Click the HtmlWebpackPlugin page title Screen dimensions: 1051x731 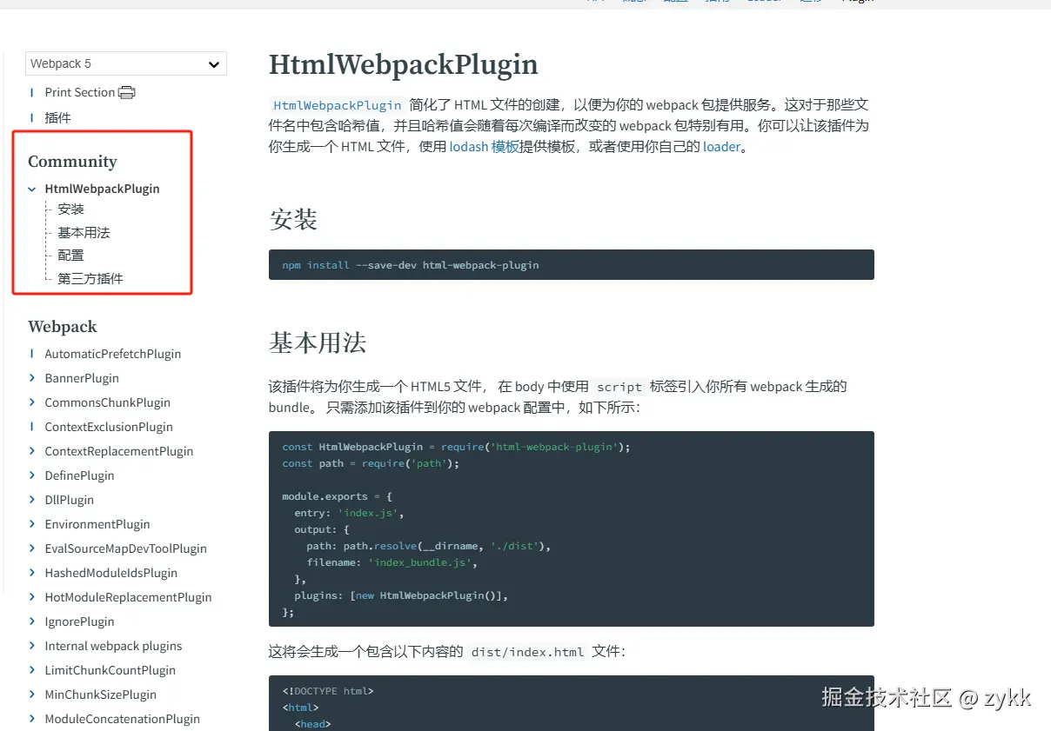pos(404,64)
